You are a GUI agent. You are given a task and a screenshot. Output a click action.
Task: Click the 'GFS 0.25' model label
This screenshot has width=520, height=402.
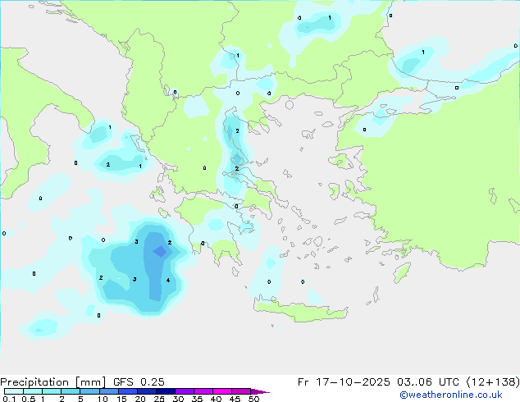pos(139,382)
